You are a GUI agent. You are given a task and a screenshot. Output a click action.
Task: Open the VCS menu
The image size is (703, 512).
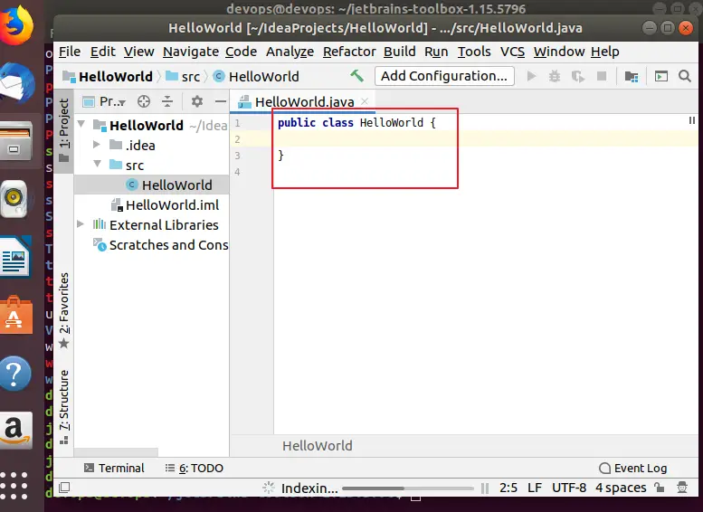(512, 52)
